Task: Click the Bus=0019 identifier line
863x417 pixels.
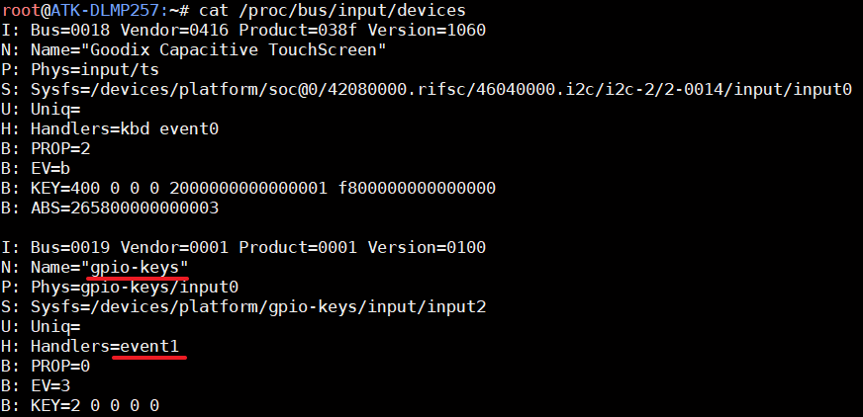Action: [x=243, y=248]
